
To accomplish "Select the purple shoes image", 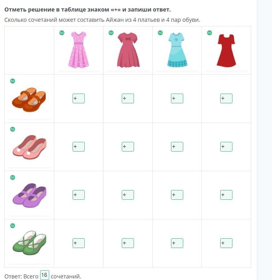I will pyautogui.click(x=29, y=194).
